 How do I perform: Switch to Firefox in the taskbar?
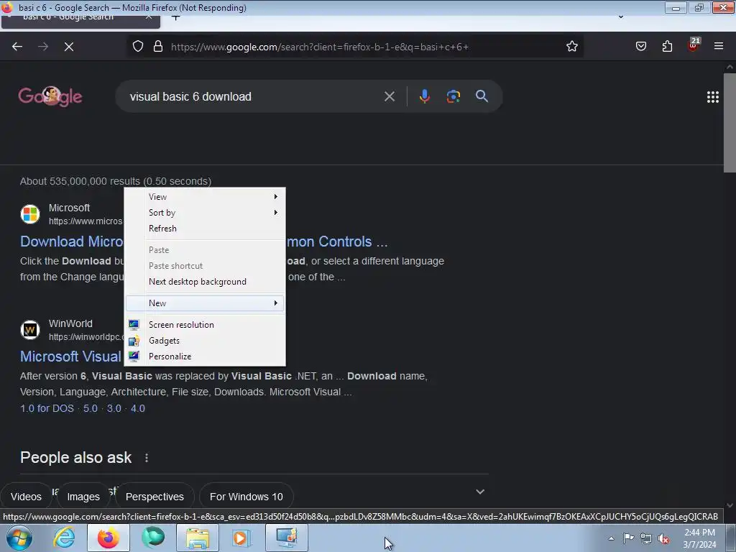click(x=108, y=538)
